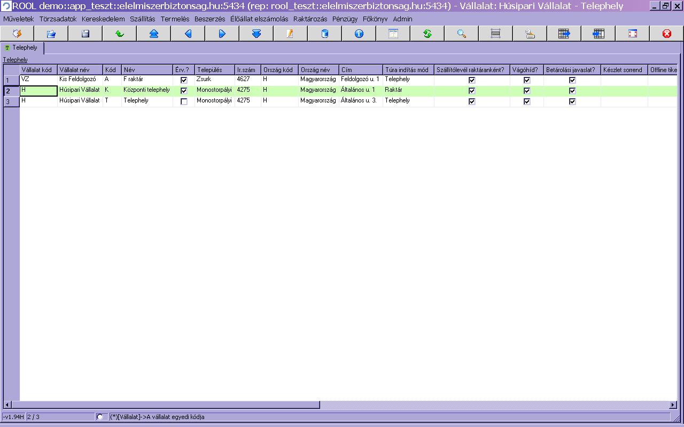The height and width of the screenshot is (427, 684).
Task: Click the horizontal scrollbar right arrow
Action: point(673,405)
